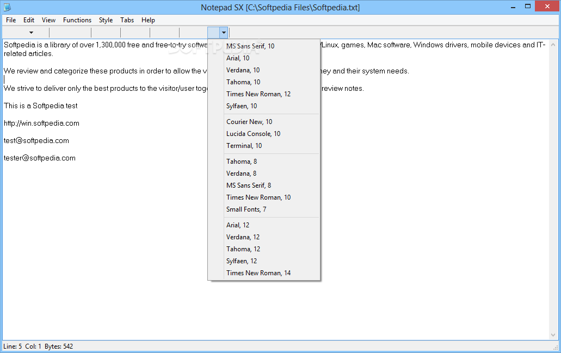Apply Terminal, 10 font
Viewport: 561px width, 353px height.
click(x=264, y=146)
